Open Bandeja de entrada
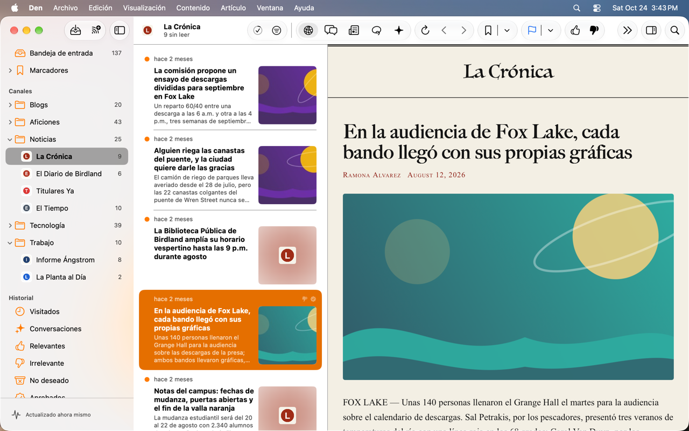The image size is (689, 431). (x=67, y=53)
